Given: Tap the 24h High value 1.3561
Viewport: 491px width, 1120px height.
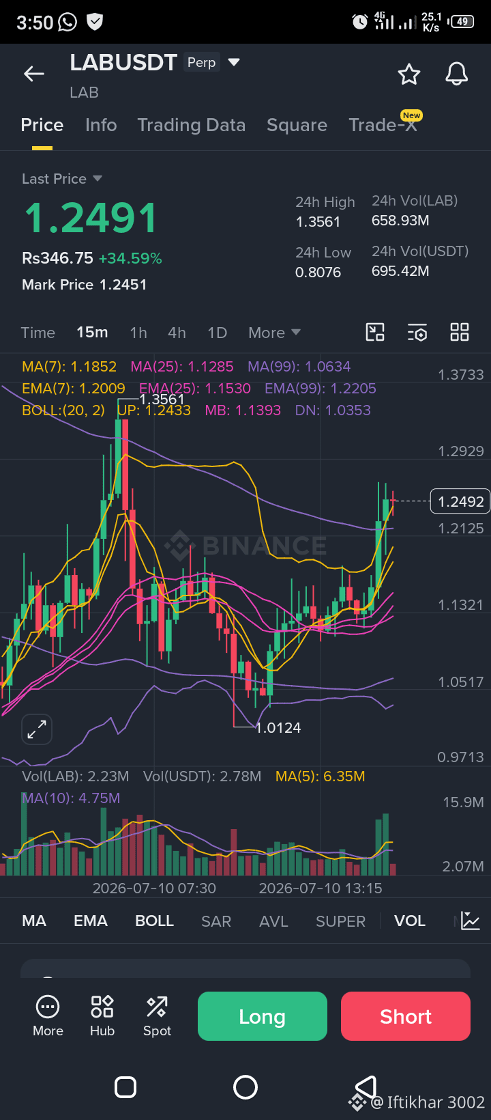Looking at the screenshot, I should 318,221.
